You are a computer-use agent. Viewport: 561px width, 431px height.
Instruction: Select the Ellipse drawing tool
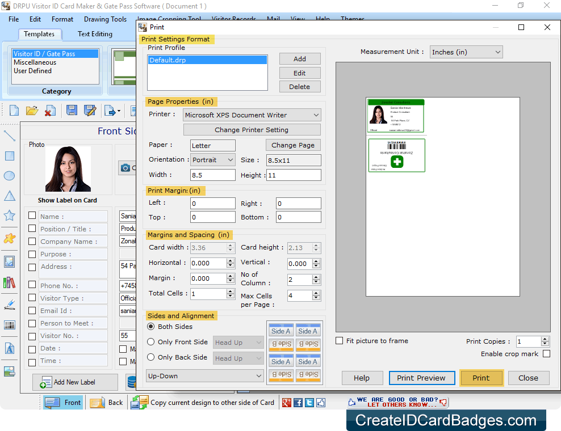(9, 176)
